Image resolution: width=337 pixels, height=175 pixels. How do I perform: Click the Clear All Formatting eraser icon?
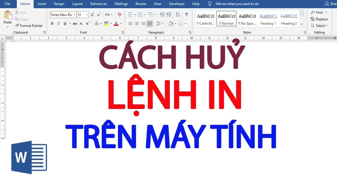120,15
